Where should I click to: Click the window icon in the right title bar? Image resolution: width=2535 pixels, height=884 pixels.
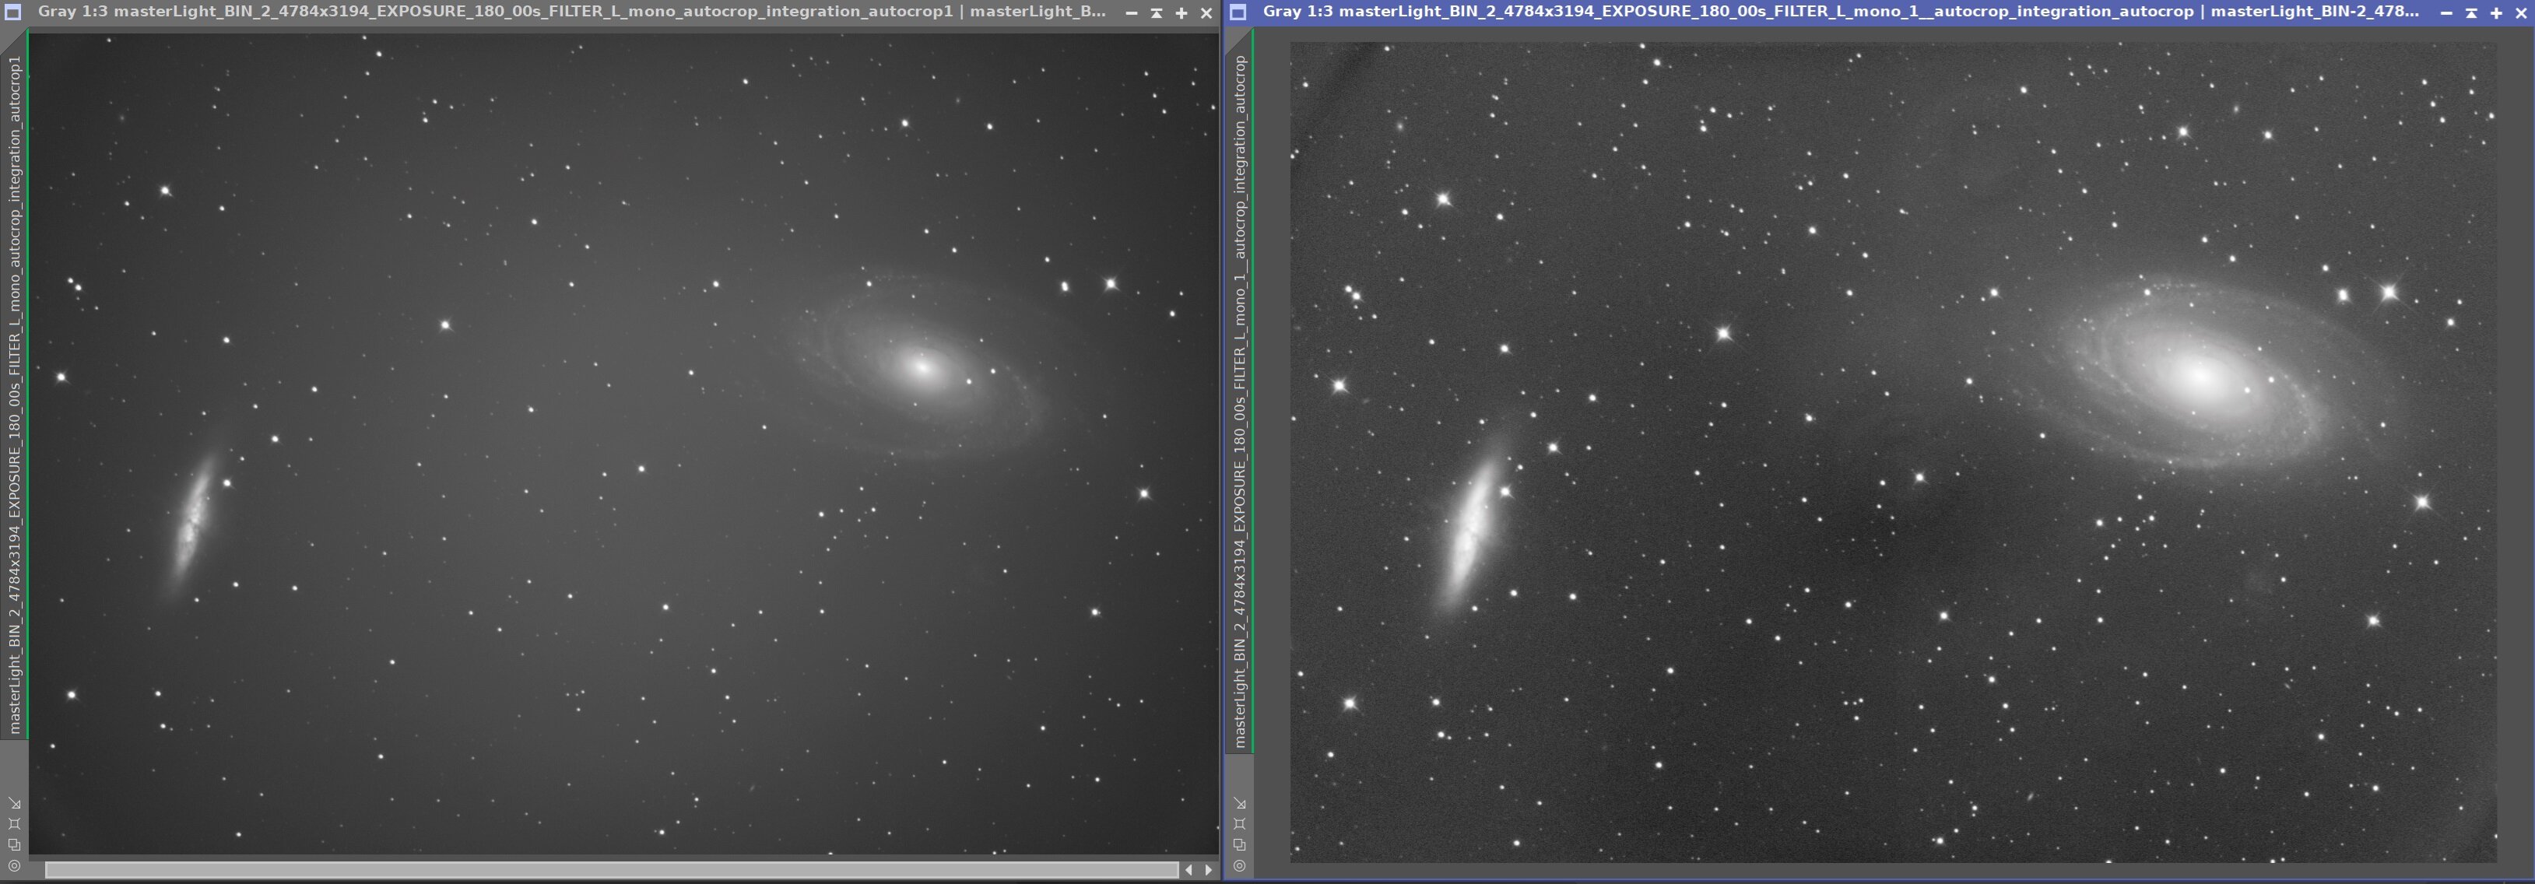pyautogui.click(x=1238, y=12)
